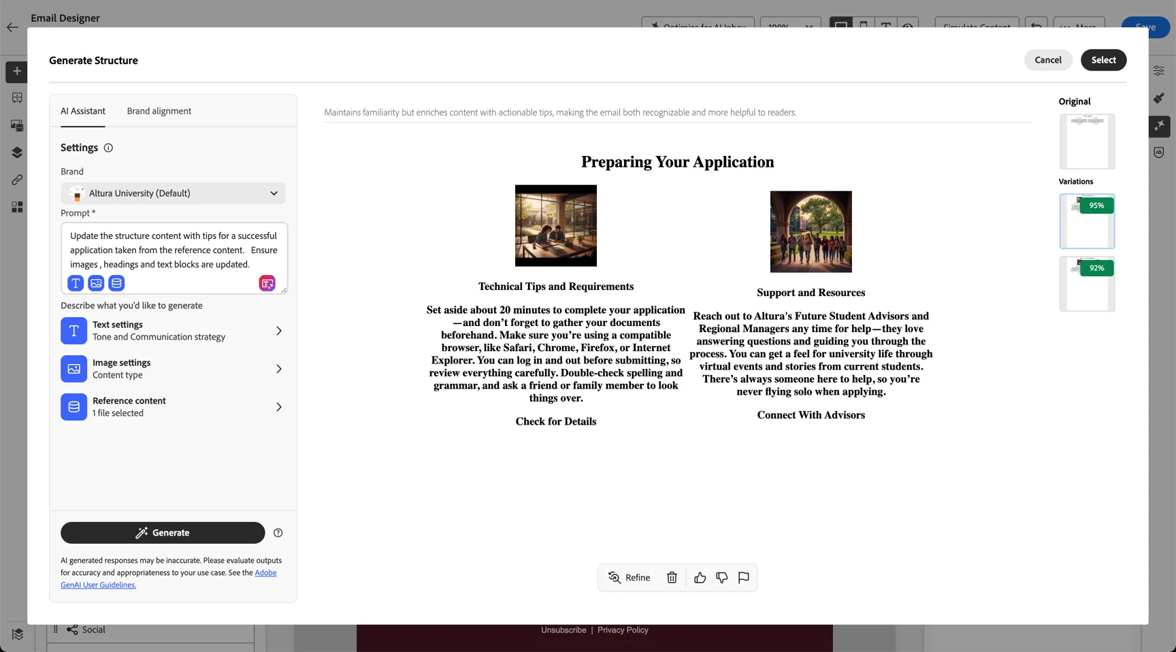Open the settings sliders icon on right rail
The height and width of the screenshot is (652, 1176).
pos(1159,71)
